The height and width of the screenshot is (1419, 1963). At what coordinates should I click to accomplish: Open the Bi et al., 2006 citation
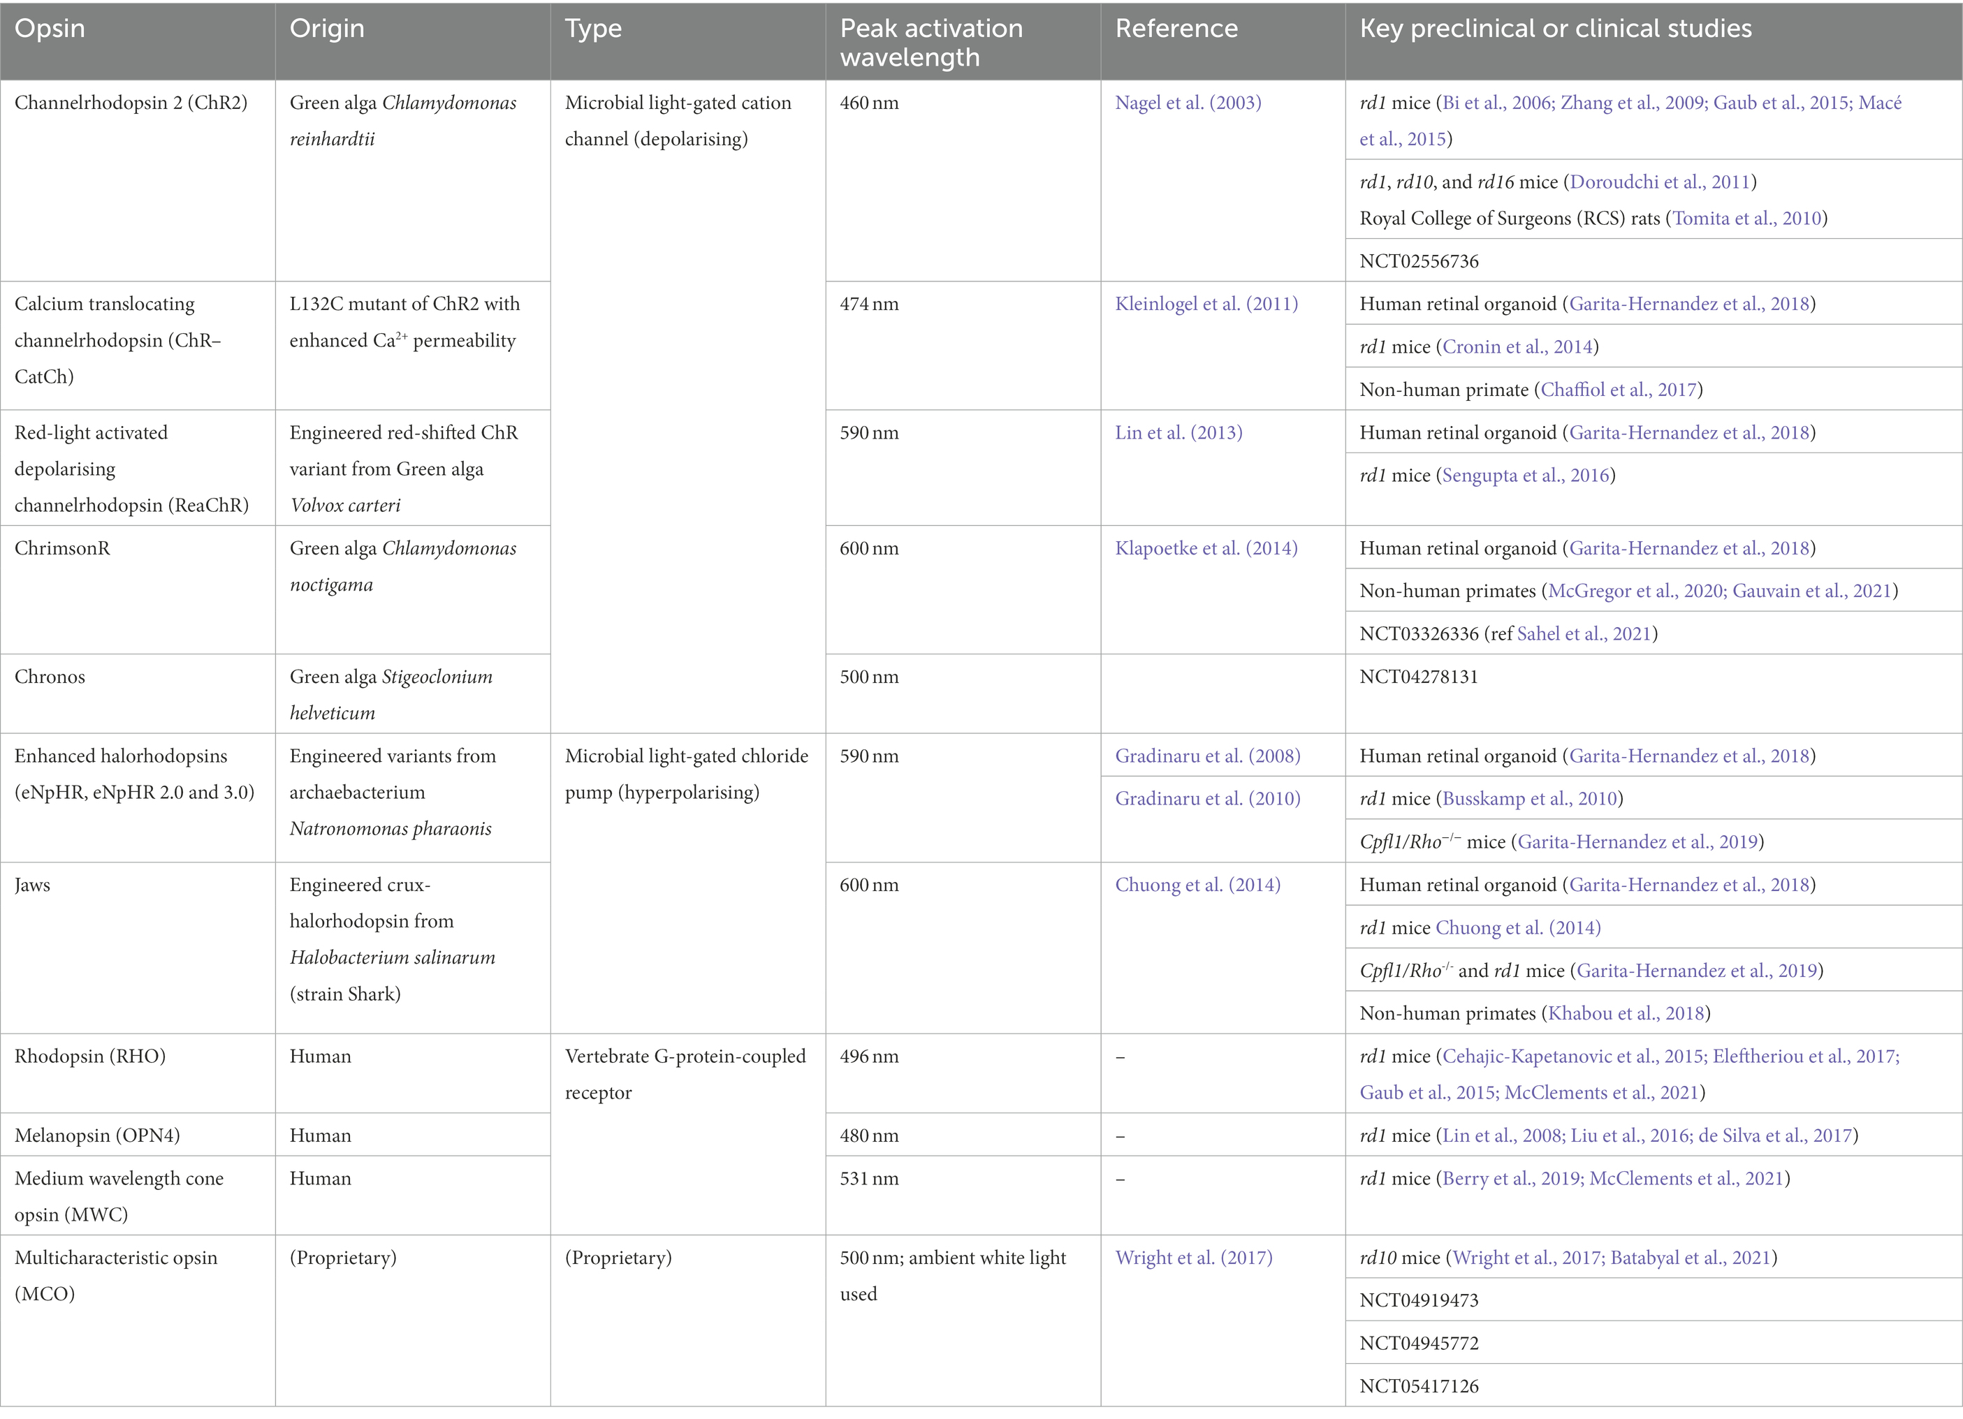point(1497,103)
